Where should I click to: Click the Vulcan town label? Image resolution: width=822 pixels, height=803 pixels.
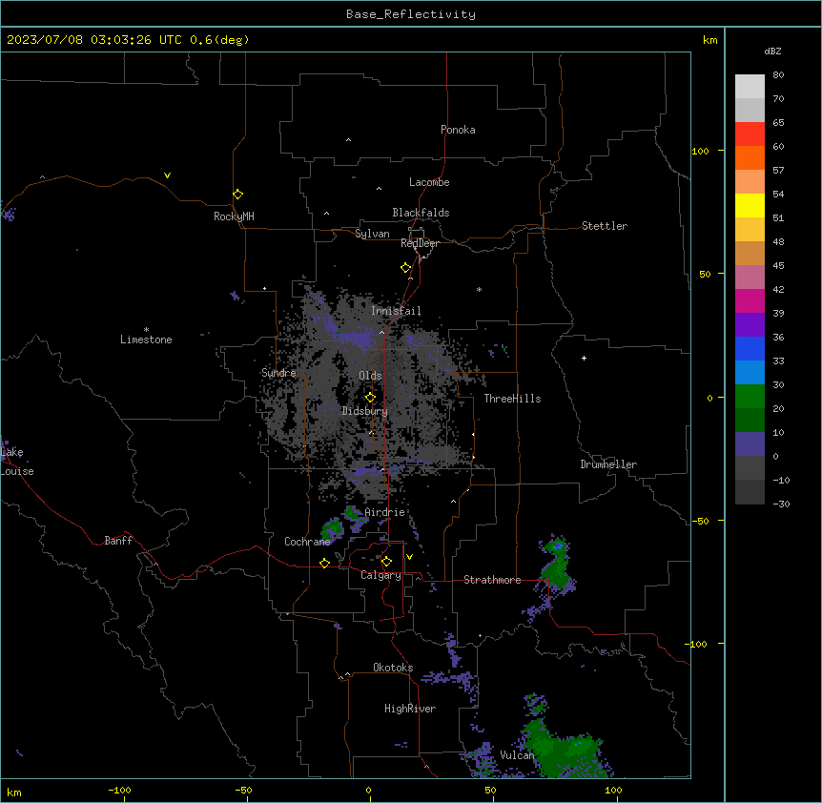tap(517, 755)
